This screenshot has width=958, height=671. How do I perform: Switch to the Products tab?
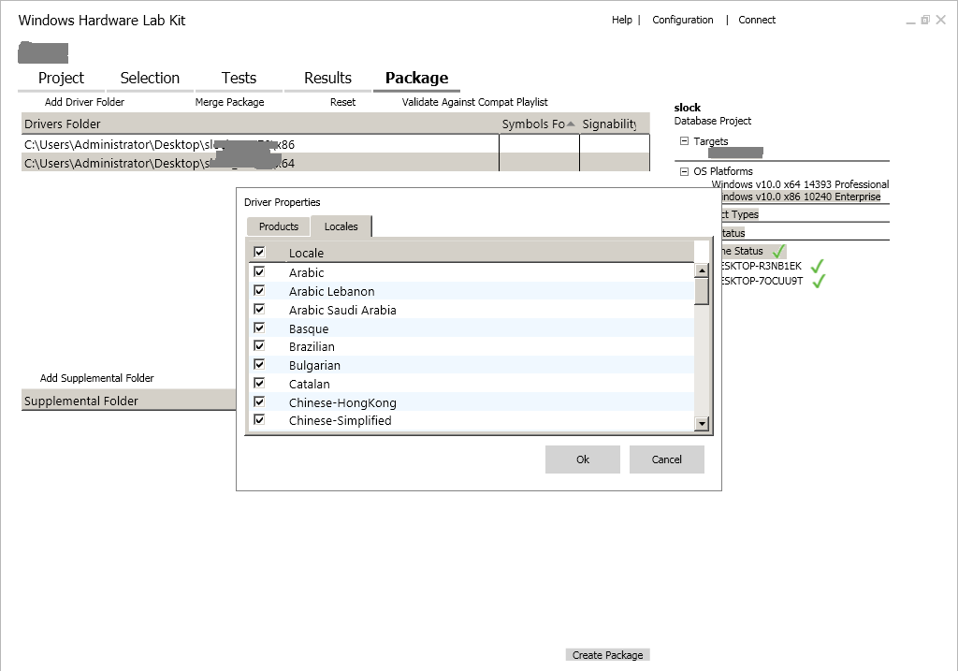(x=279, y=226)
